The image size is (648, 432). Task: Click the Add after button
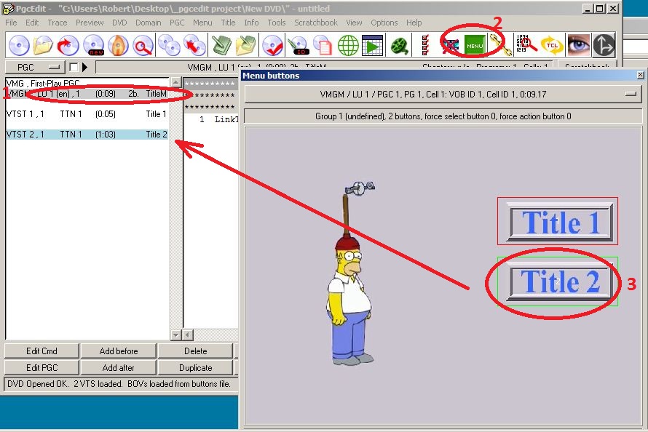pos(119,367)
